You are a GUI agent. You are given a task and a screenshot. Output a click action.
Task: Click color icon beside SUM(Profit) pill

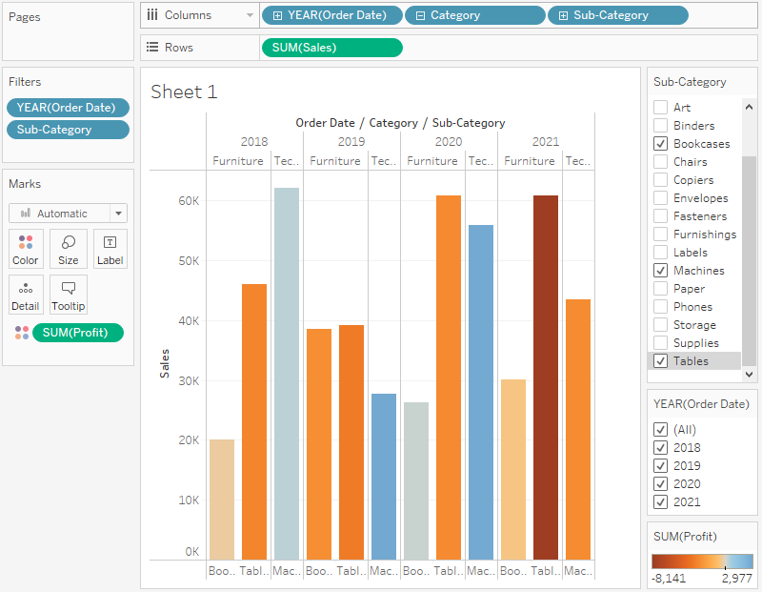[x=22, y=333]
